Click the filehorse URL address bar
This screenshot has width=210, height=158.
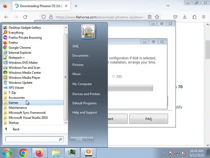(x=100, y=17)
